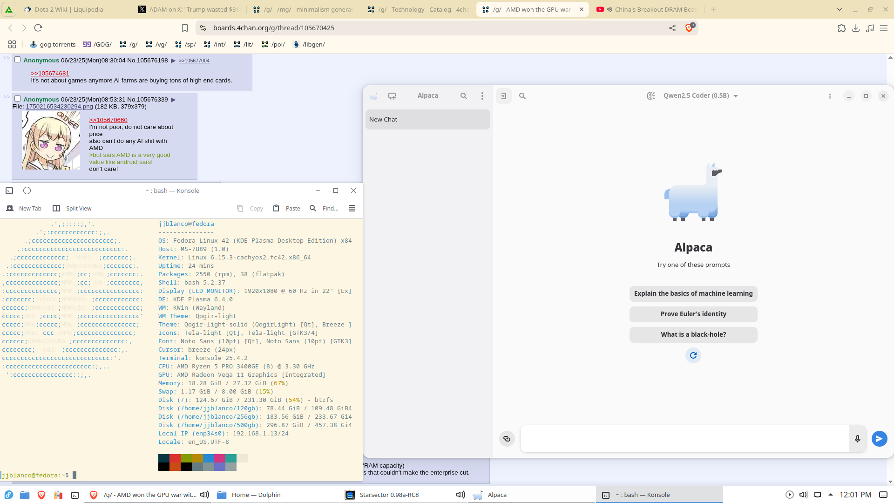Open the model manager icon beside Qwen2.5
The image size is (894, 503).
tap(651, 96)
